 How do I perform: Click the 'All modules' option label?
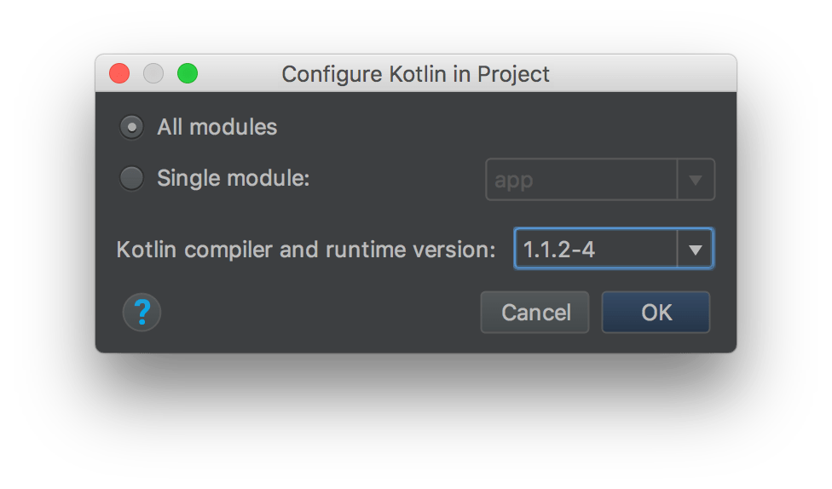[217, 128]
